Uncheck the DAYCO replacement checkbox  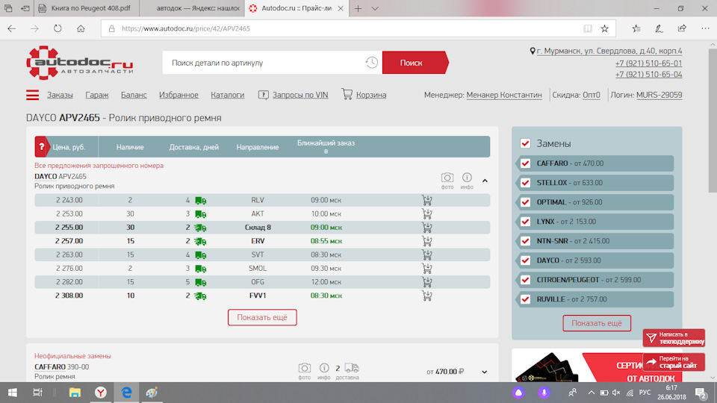click(x=525, y=260)
